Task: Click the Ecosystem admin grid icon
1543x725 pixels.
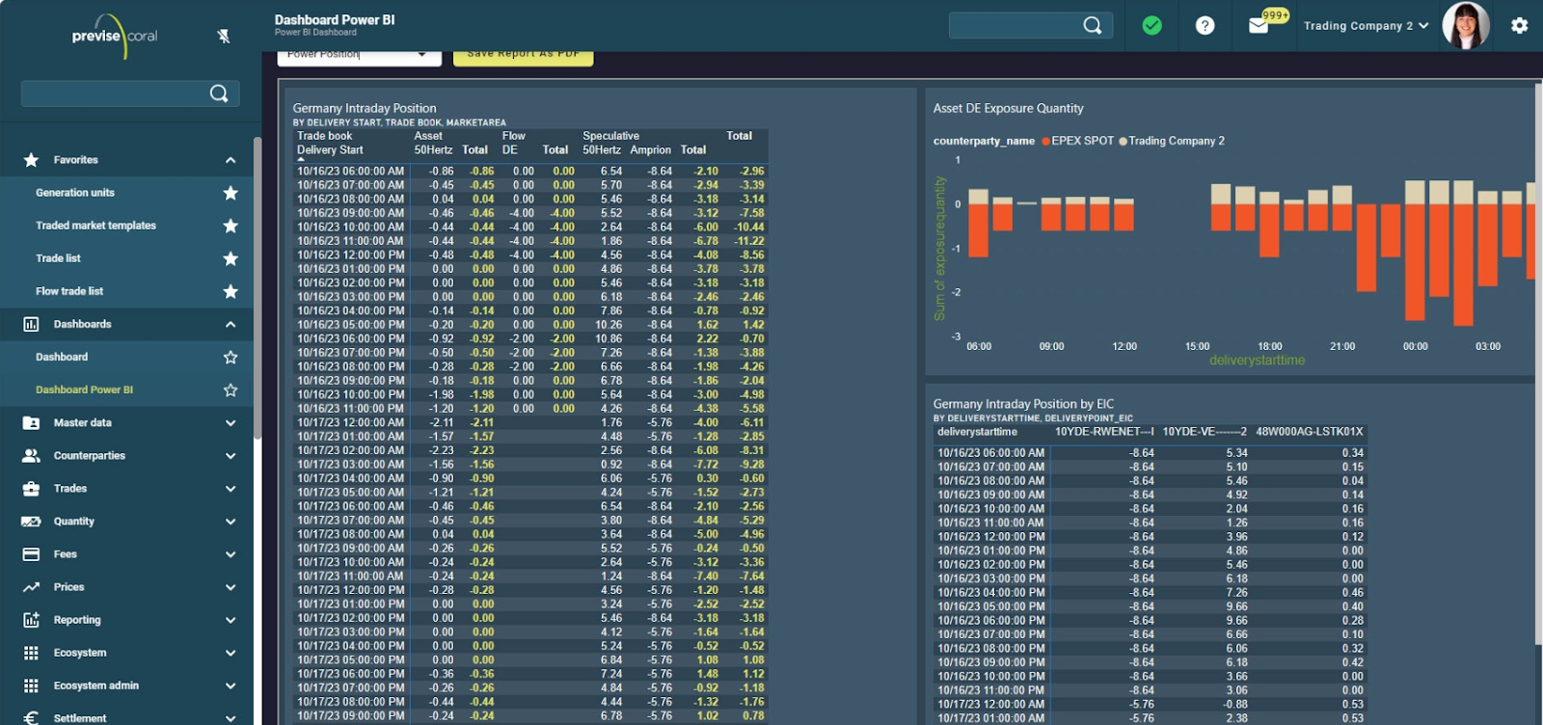Action: 31,685
